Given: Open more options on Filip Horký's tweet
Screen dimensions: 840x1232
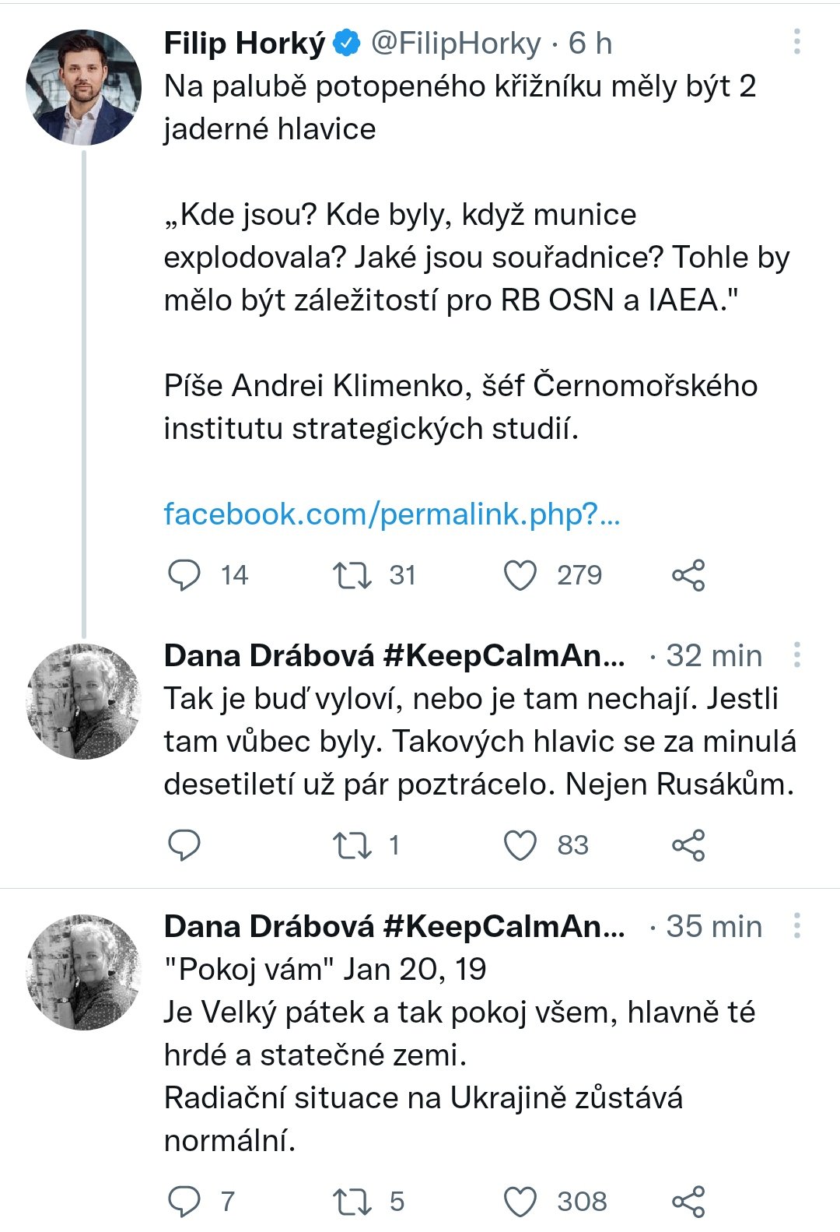Looking at the screenshot, I should click(x=796, y=42).
